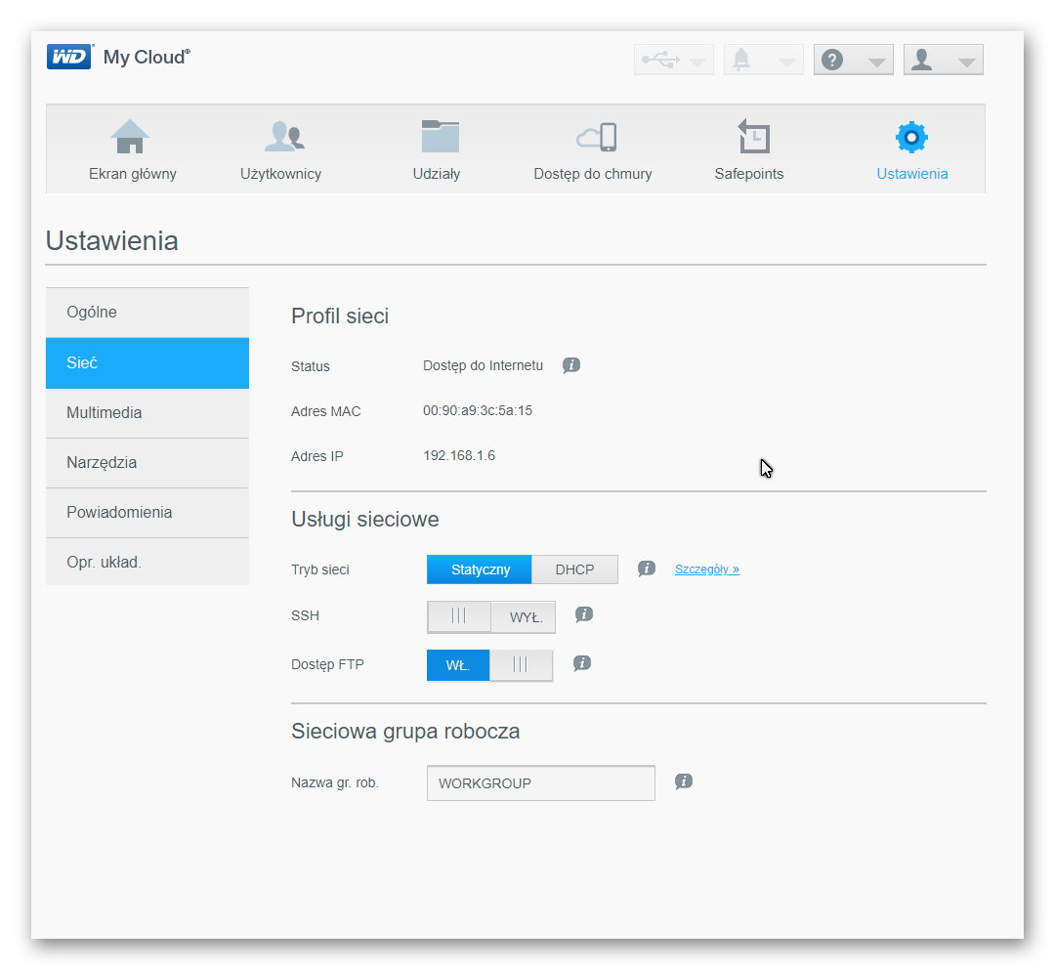This screenshot has height=970, width=1055.
Task: Click the IP address 192.168.1.6
Action: [459, 455]
